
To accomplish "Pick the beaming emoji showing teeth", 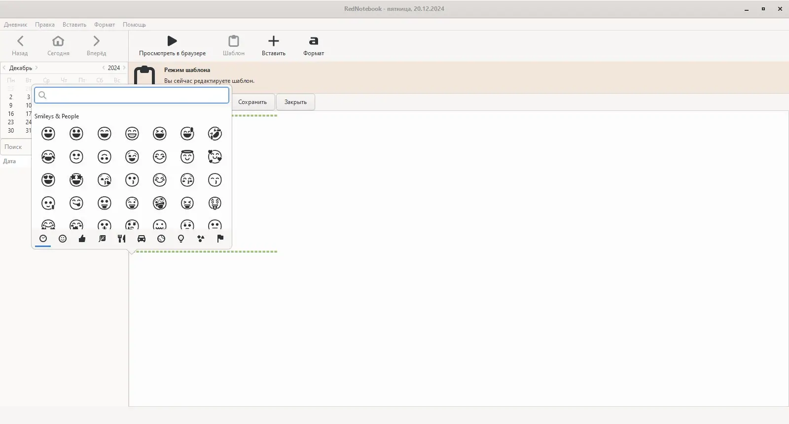I will click(132, 134).
